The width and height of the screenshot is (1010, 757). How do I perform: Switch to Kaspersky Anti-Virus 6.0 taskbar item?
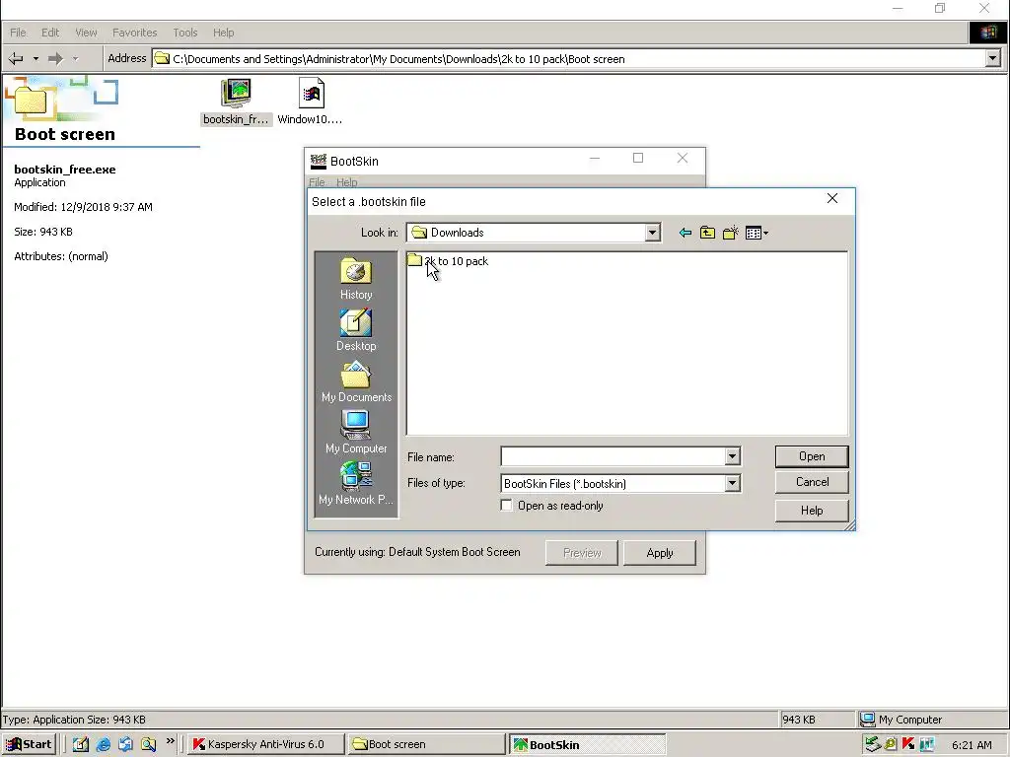(x=265, y=744)
